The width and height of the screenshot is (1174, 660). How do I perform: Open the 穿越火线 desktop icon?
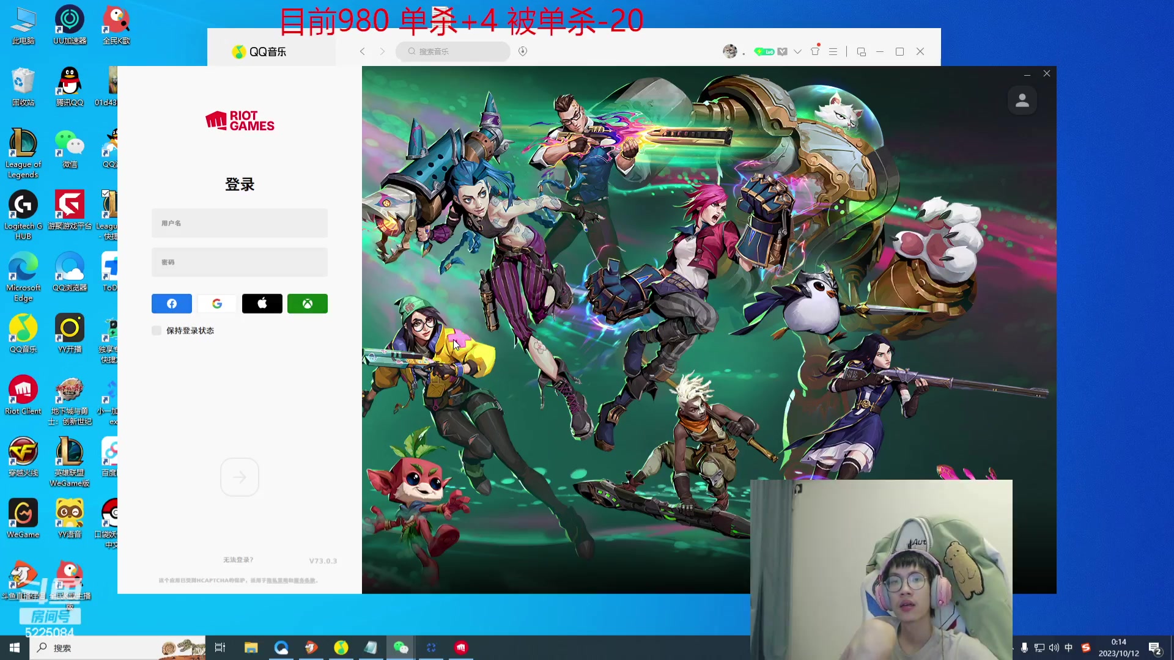coord(23,458)
